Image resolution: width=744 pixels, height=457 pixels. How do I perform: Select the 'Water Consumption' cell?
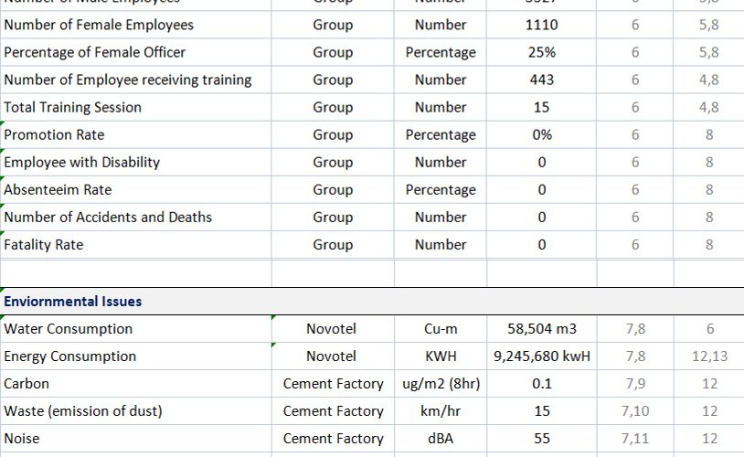tap(135, 329)
